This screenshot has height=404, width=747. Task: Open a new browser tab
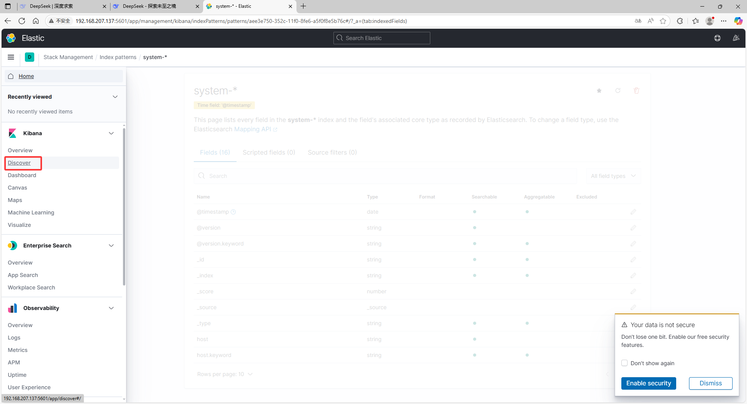pos(303,6)
